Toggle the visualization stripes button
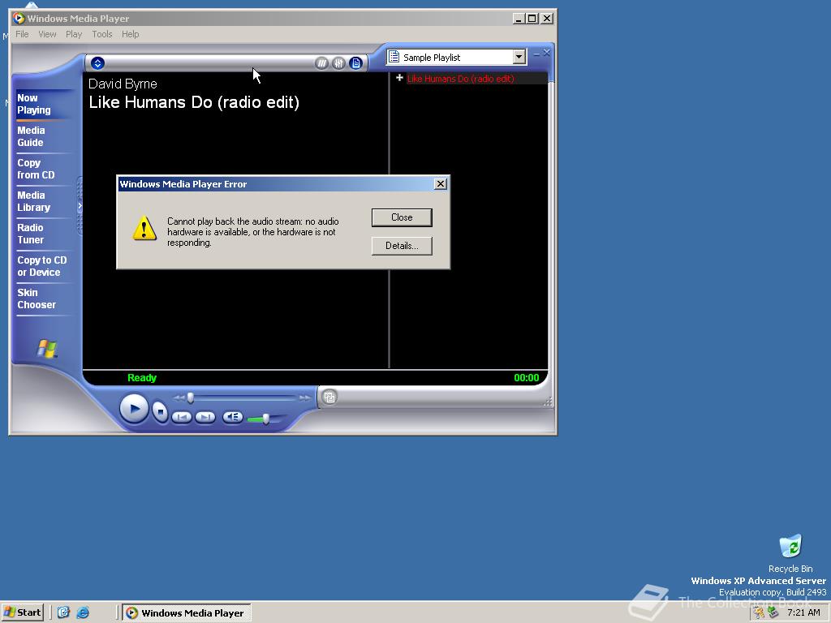The height and width of the screenshot is (623, 831). 321,63
